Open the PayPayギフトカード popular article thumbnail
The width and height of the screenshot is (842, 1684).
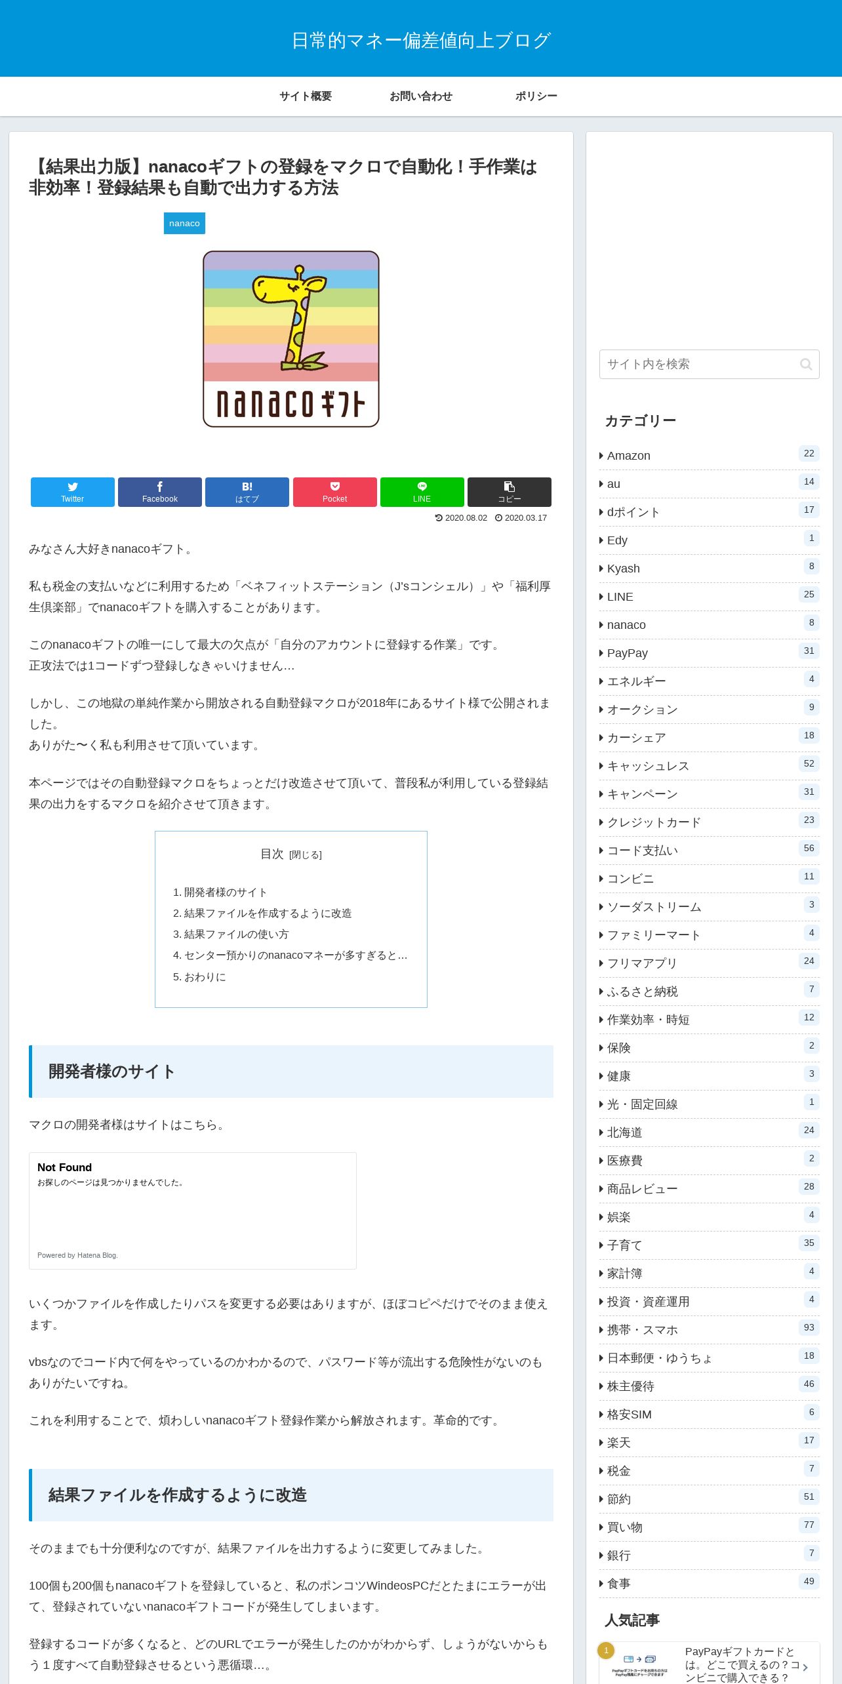tap(639, 1664)
